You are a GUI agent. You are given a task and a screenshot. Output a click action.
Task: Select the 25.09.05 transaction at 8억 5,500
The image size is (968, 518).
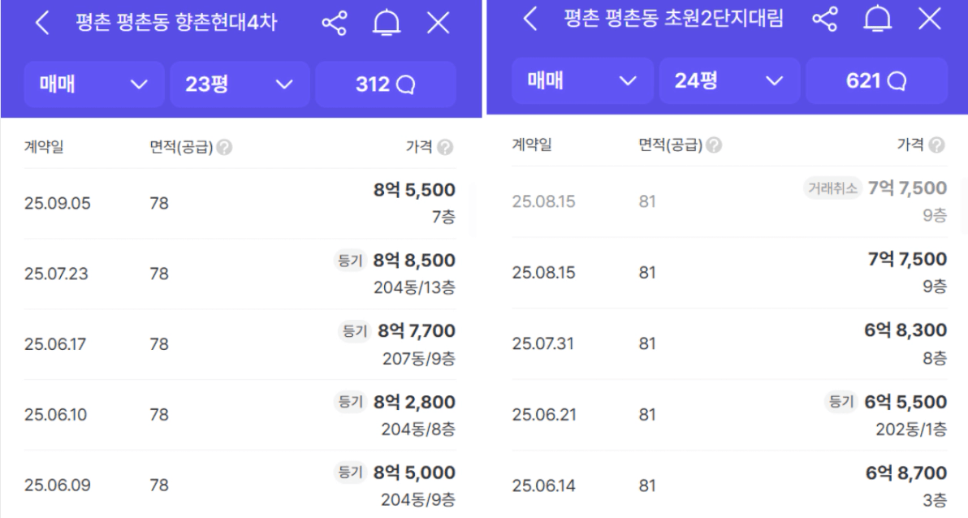(240, 203)
